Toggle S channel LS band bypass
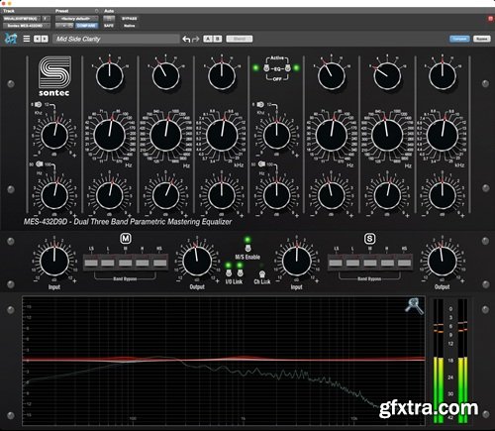 coord(336,263)
